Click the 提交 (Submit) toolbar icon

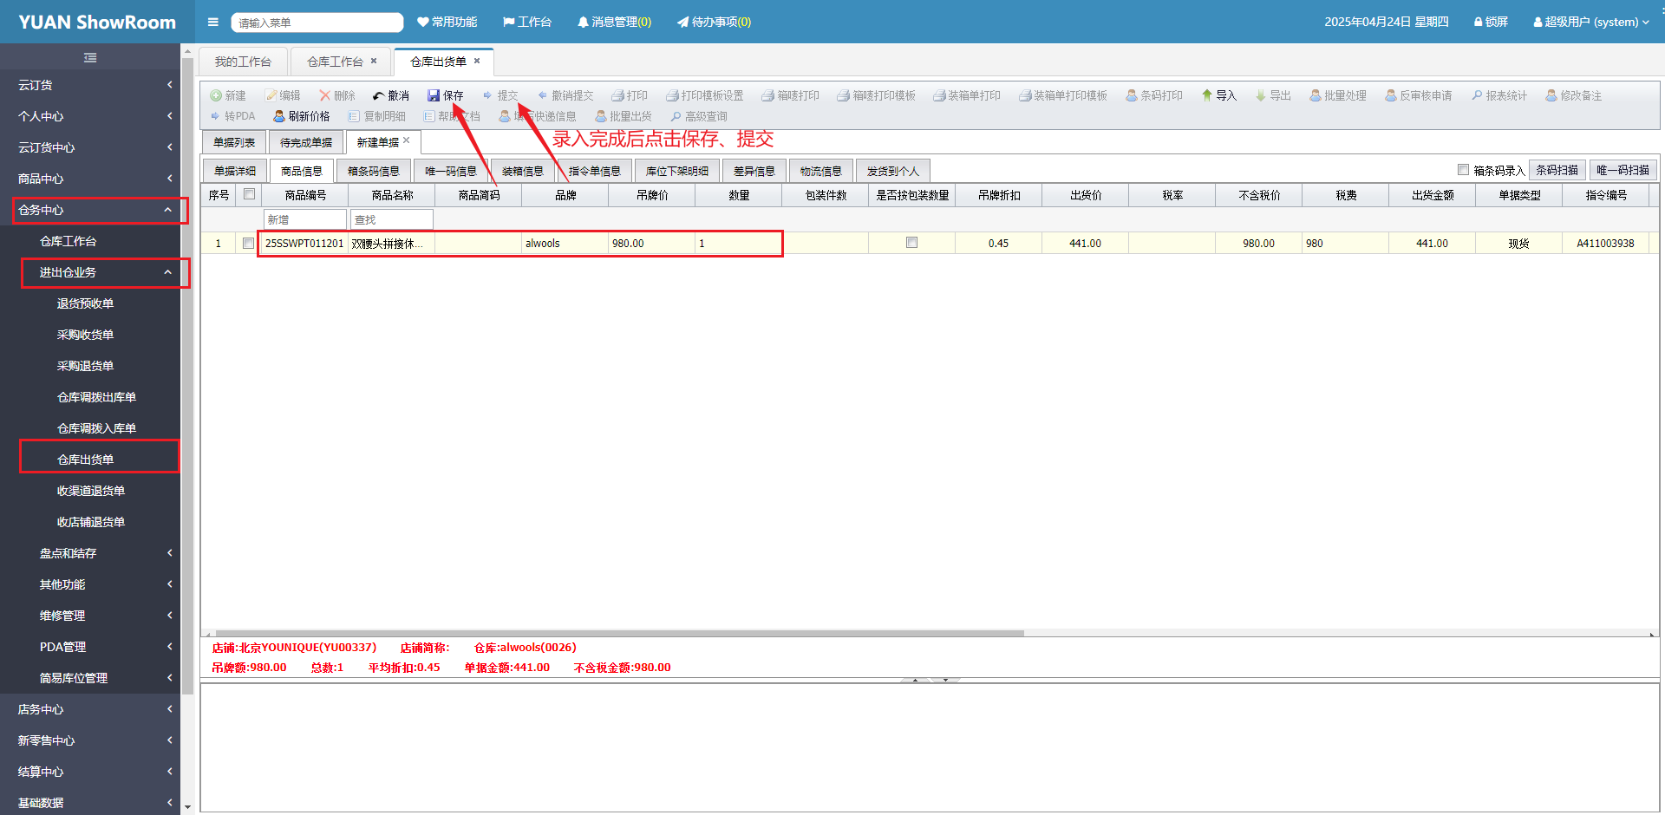coord(487,95)
